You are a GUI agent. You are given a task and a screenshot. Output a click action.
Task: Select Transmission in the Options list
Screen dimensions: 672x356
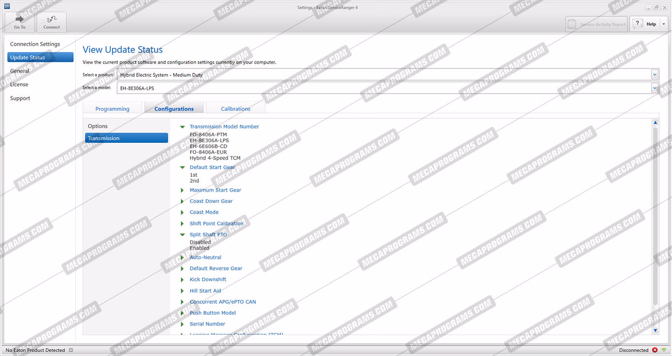click(x=126, y=138)
